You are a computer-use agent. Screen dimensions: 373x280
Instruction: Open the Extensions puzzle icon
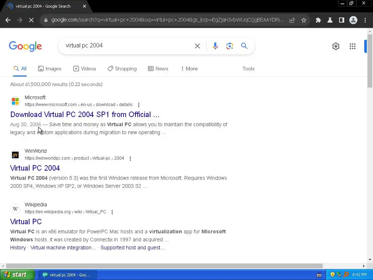318,20
